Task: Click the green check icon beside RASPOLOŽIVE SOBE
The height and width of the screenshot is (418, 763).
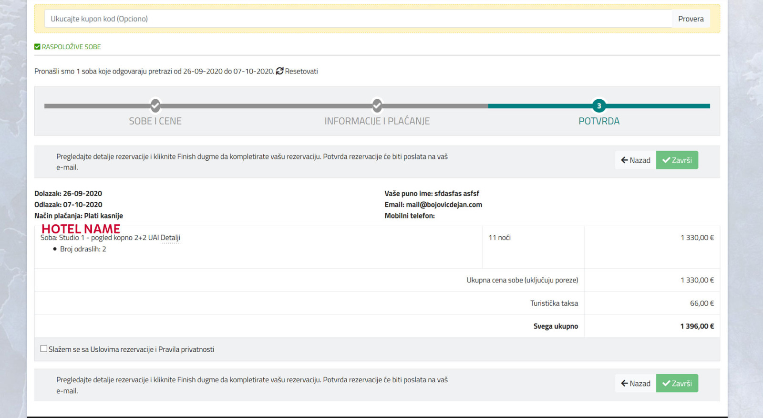Action: (37, 47)
